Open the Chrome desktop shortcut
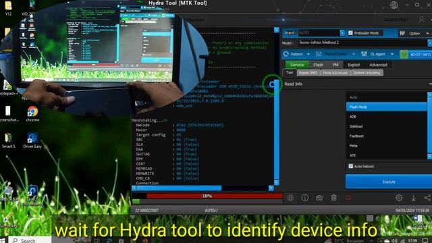432x243 pixels. [x=32, y=114]
